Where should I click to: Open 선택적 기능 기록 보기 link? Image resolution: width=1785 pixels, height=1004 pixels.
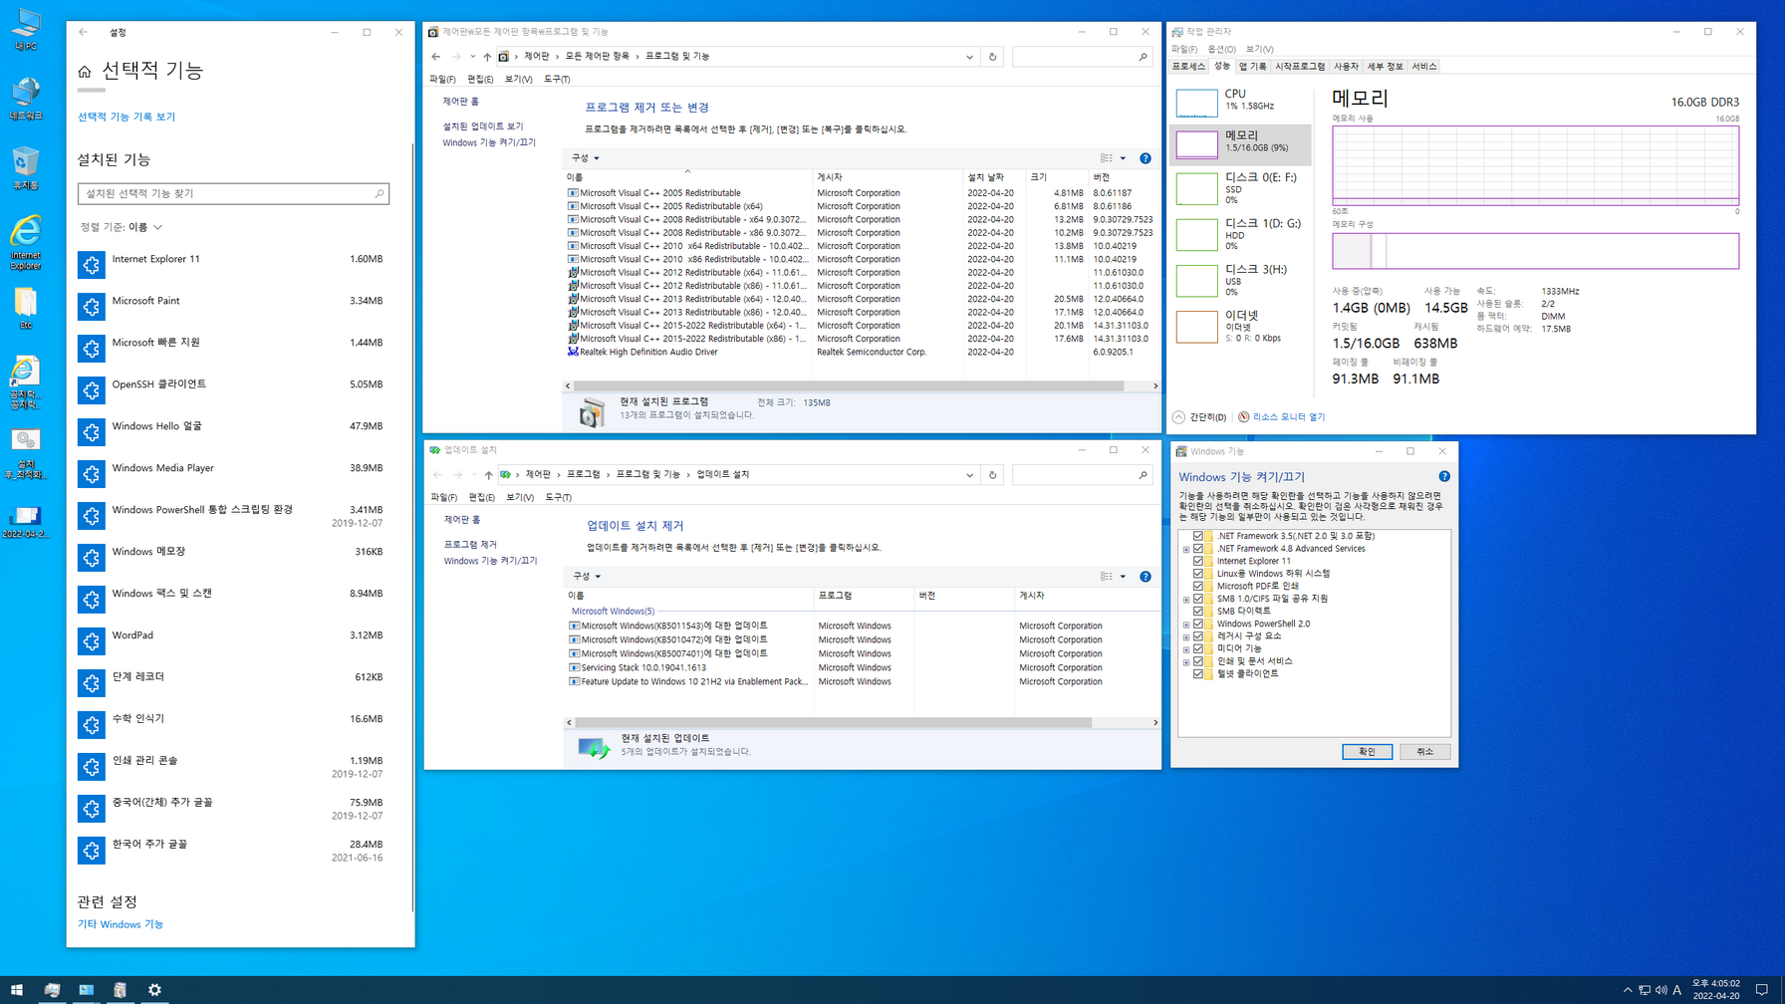(127, 117)
